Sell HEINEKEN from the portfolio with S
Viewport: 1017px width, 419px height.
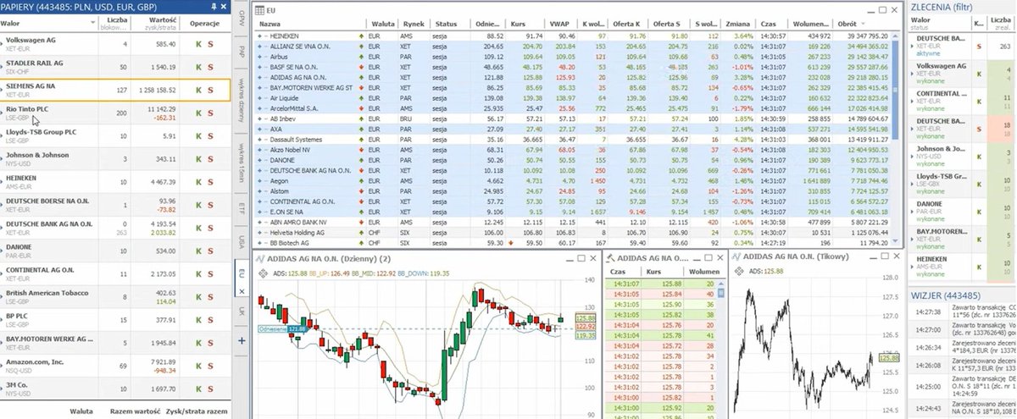(x=211, y=181)
